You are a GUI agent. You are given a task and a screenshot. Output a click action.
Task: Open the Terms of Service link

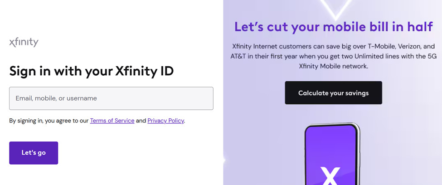click(x=112, y=121)
